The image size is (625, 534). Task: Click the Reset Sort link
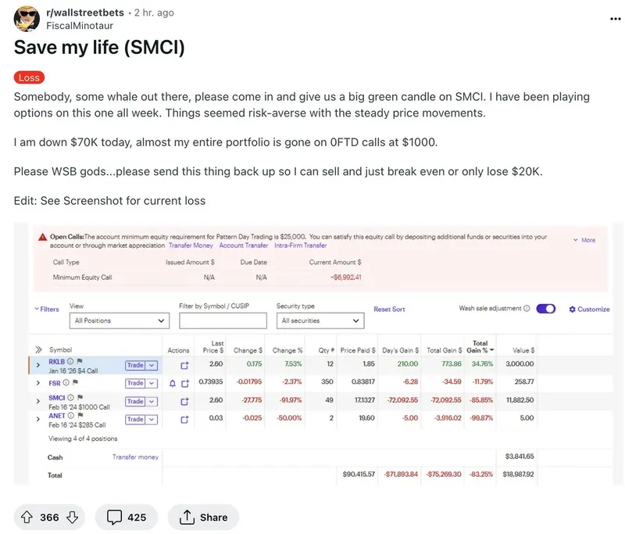point(389,310)
